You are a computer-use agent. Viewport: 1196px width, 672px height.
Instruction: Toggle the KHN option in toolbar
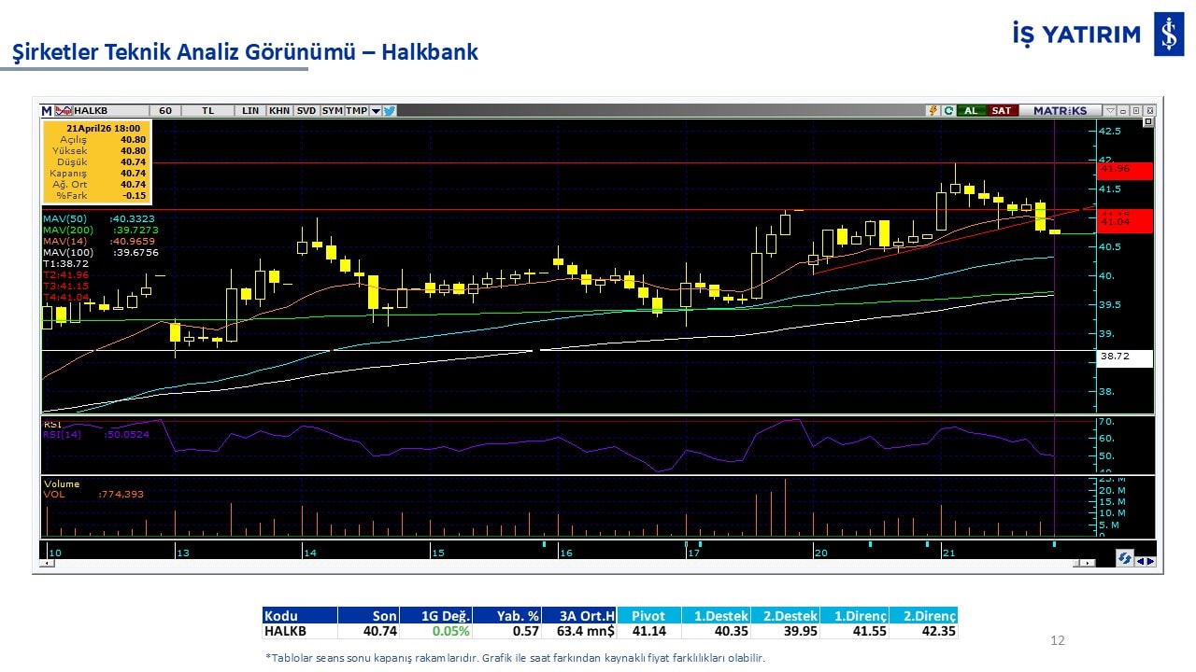[x=278, y=110]
